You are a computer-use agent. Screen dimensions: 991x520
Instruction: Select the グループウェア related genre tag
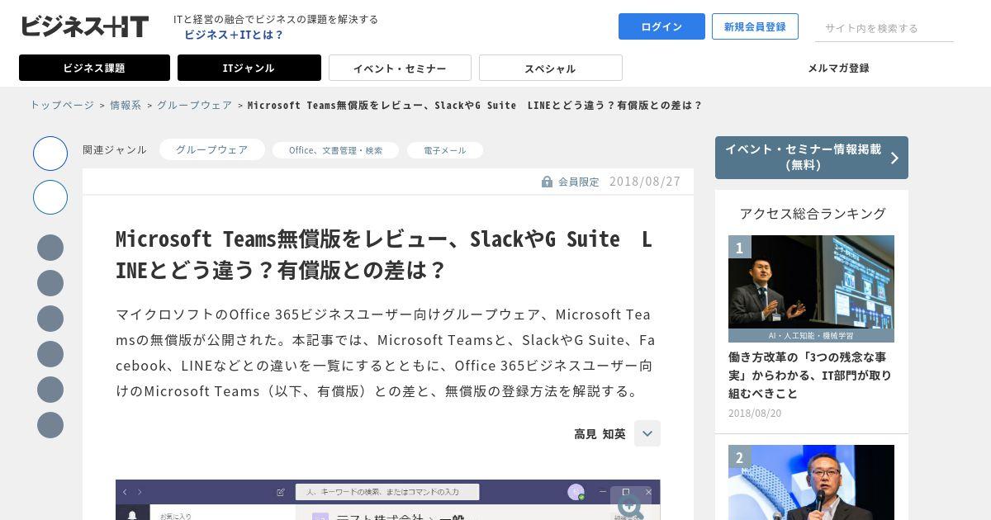tap(211, 149)
